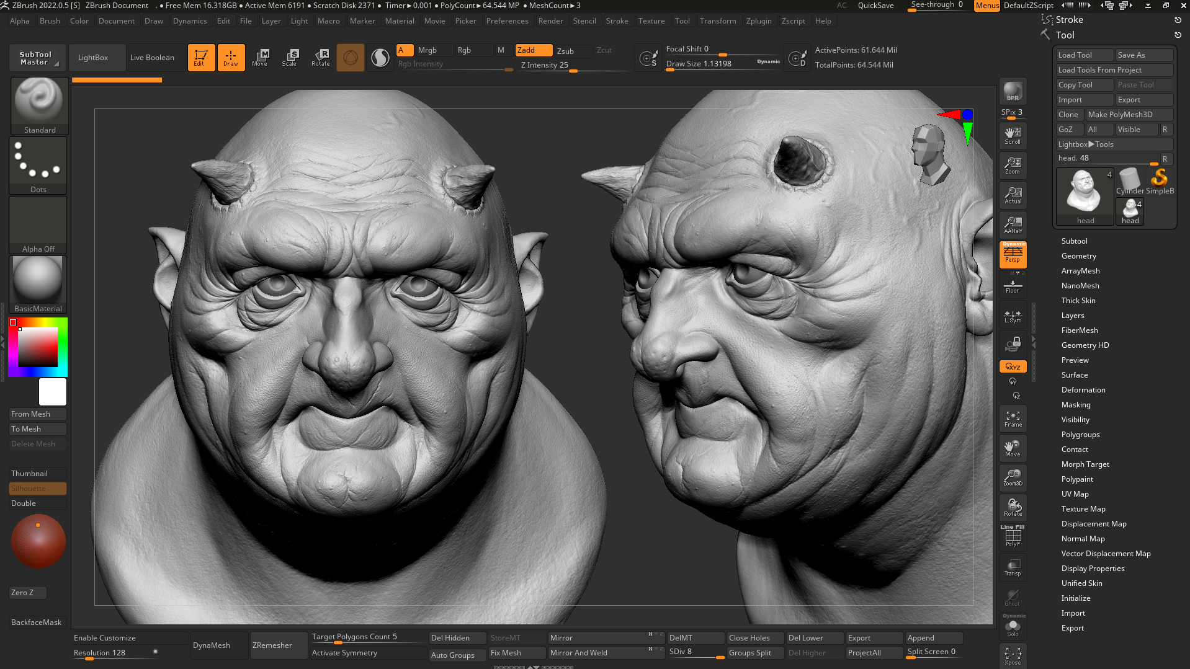The width and height of the screenshot is (1190, 669).
Task: Open the Preferences menu
Action: 507,21
